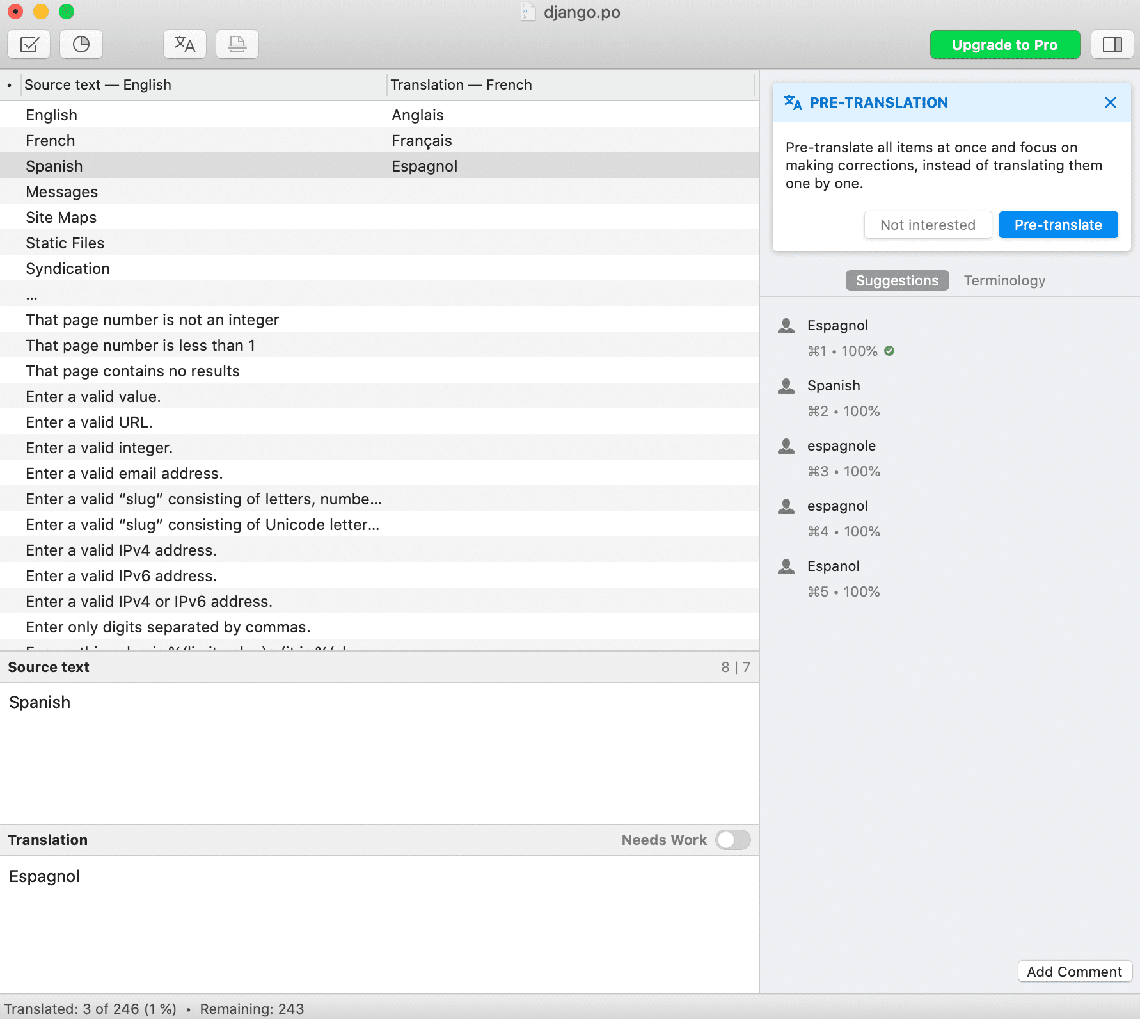Toggle the sidebar panel icon
Image resolution: width=1140 pixels, height=1019 pixels.
1112,44
